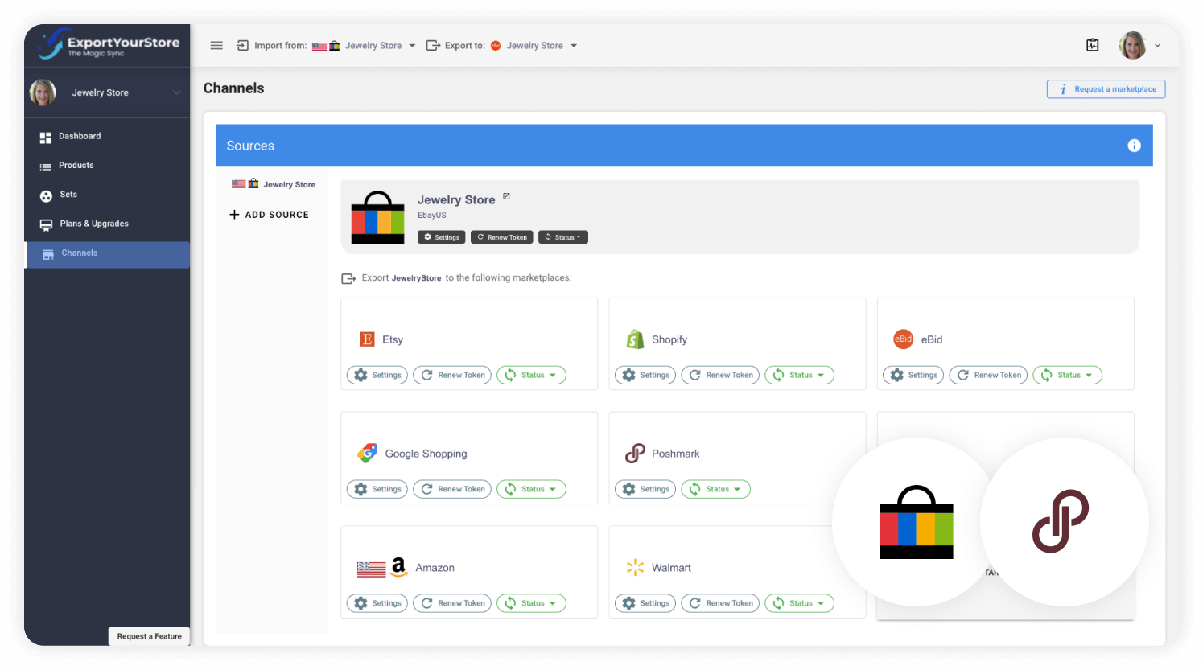1203x670 pixels.
Task: Click the Shopify marketplace logo
Action: (635, 339)
